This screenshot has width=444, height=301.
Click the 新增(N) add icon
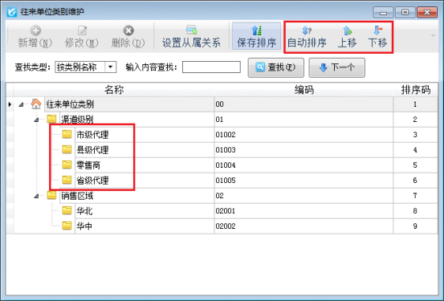tap(35, 31)
